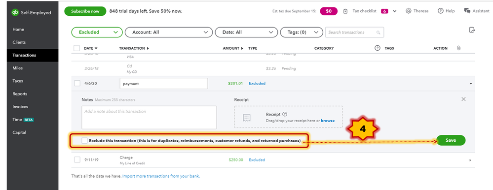Open the Theresa settings gear
The width and height of the screenshot is (493, 190).
[x=409, y=11]
